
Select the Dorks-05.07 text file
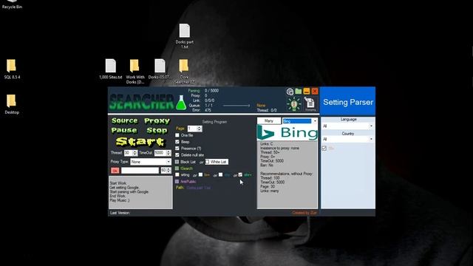[x=160, y=69]
